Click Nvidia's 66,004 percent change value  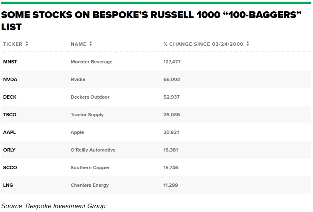[172, 79]
